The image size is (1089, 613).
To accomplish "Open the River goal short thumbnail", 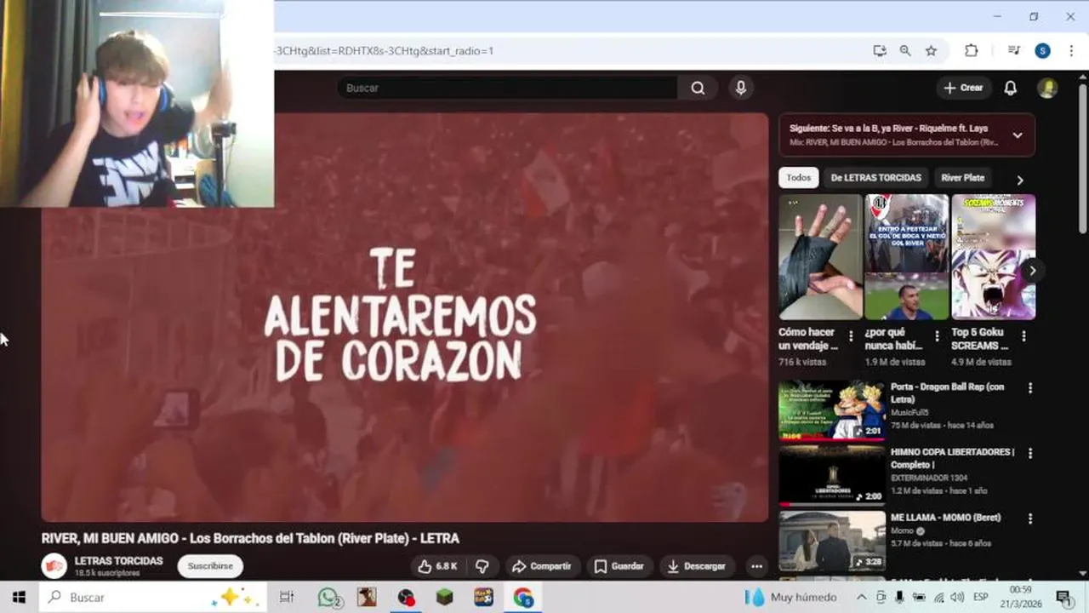I will 907,257.
